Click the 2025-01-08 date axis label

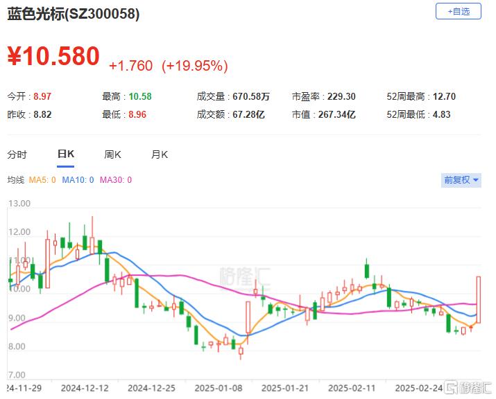[219, 388]
